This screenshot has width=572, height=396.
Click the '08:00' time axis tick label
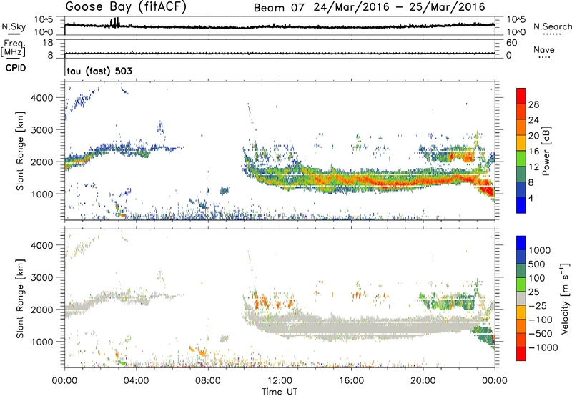[x=208, y=381]
